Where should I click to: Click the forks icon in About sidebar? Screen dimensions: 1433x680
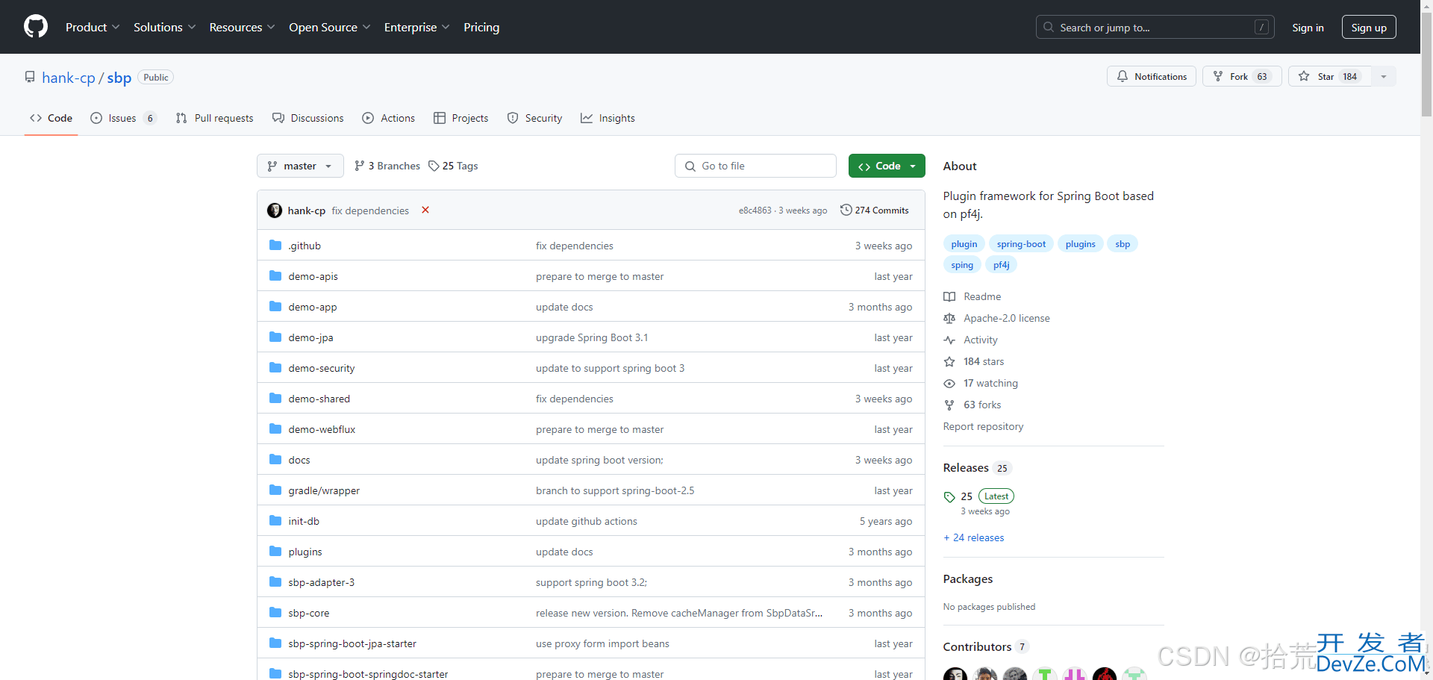pos(949,405)
